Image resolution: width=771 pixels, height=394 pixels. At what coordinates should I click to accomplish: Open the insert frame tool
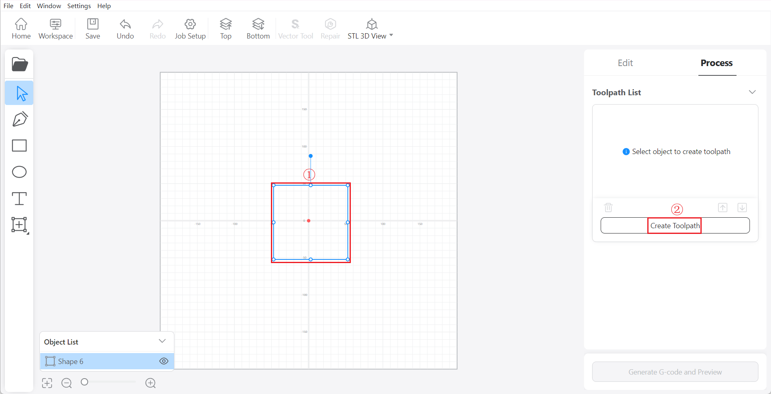[19, 225]
